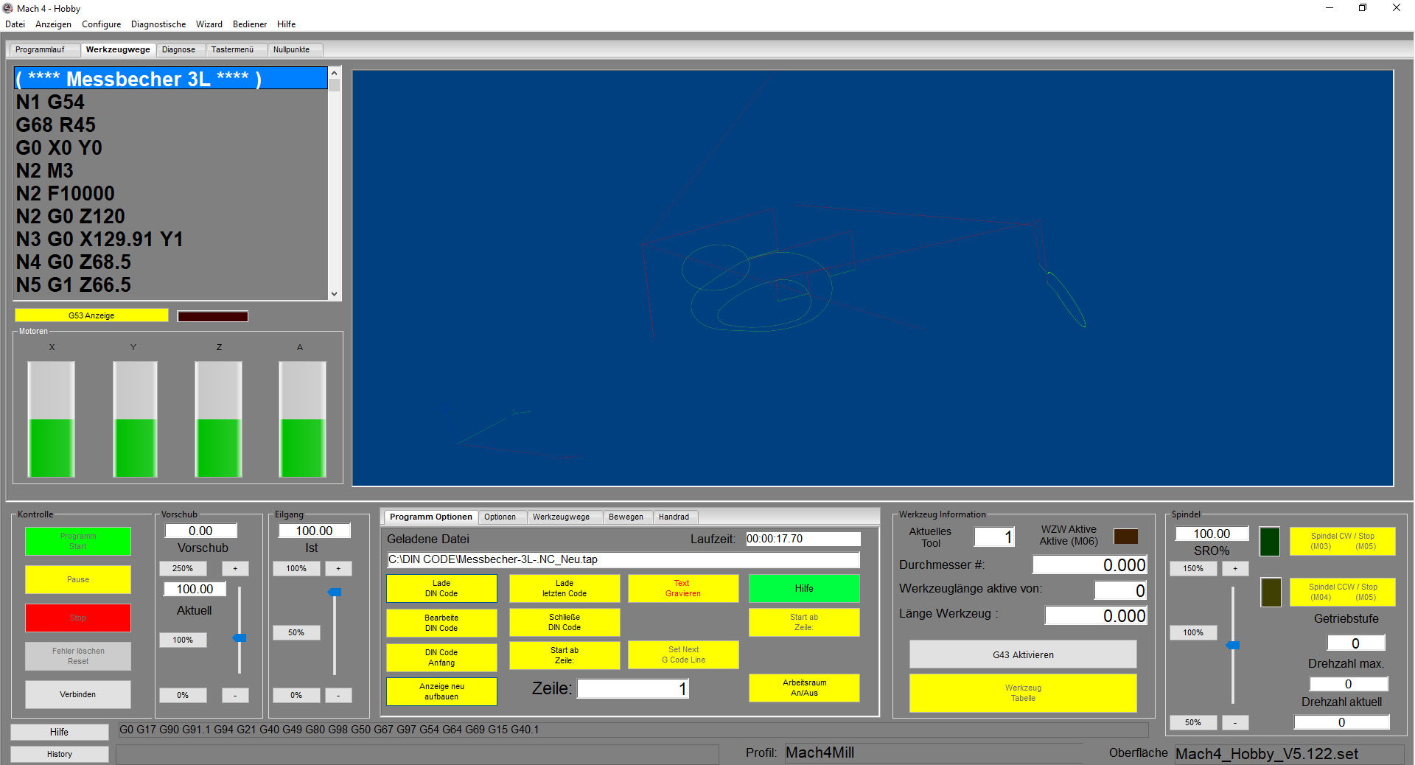1415x765 pixels.
Task: Decrease Eilgang with the minus button
Action: 338,695
